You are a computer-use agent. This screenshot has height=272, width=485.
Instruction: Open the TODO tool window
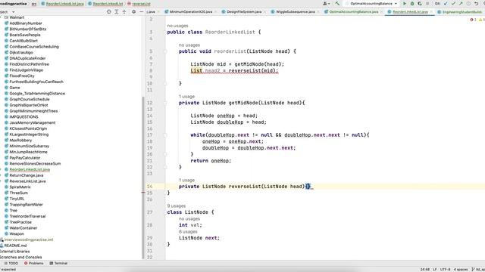click(x=11, y=264)
